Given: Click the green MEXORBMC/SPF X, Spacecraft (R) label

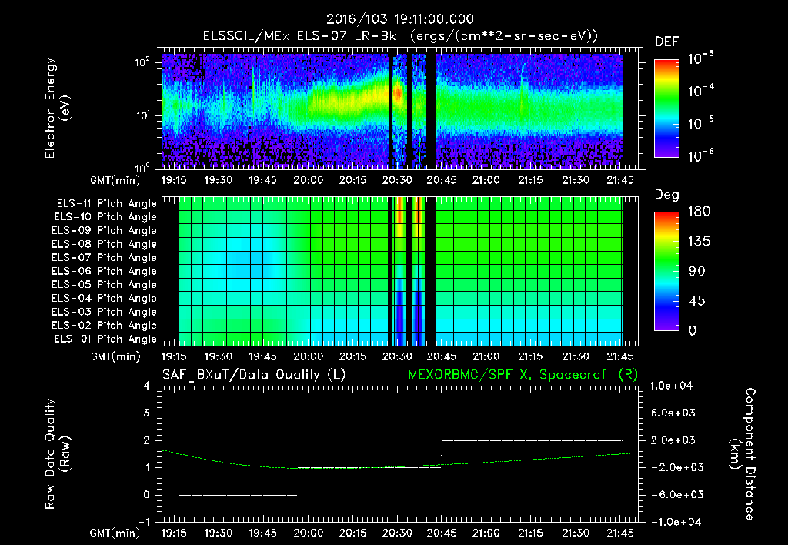Looking at the screenshot, I should coord(523,375).
